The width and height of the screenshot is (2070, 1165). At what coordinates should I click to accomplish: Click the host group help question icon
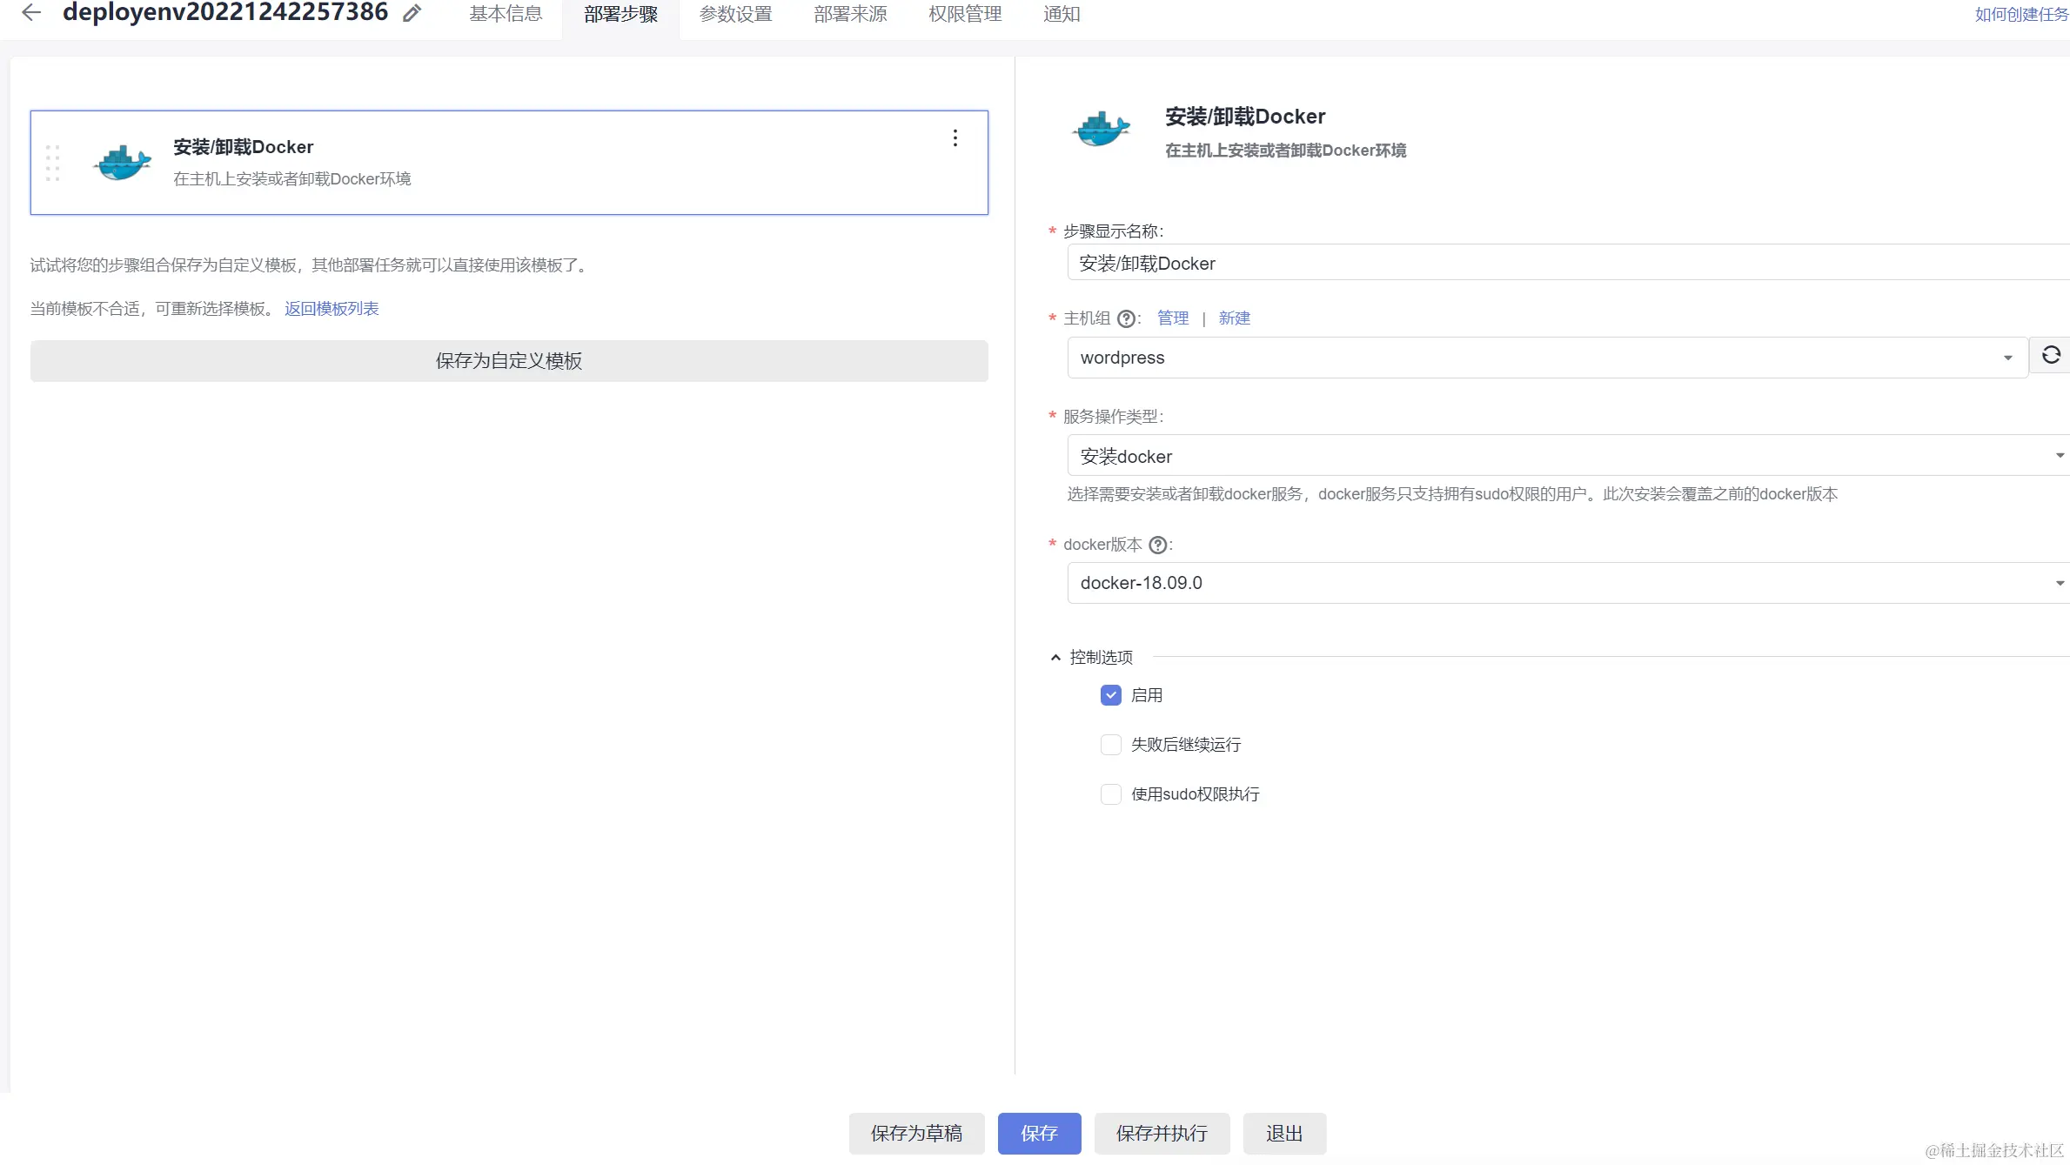(1126, 319)
